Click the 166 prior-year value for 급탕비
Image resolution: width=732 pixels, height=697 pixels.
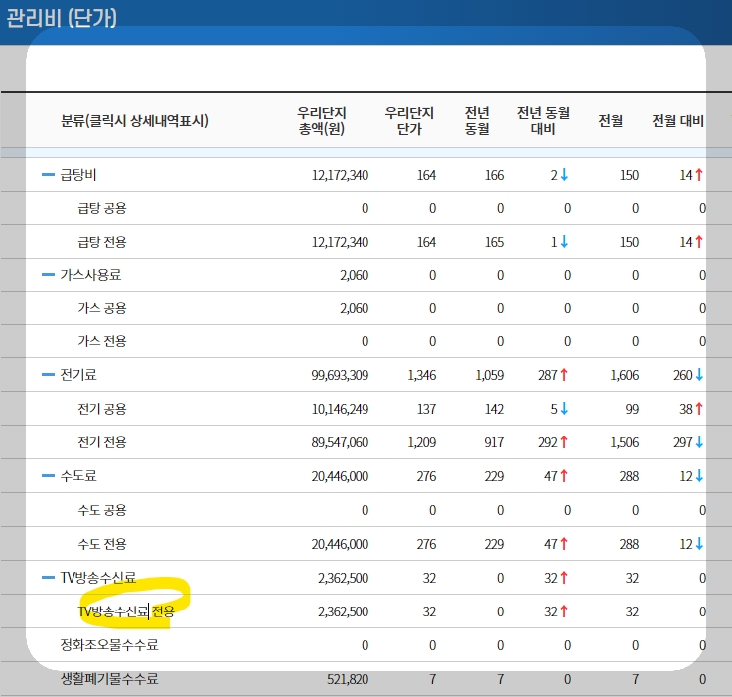pos(494,175)
